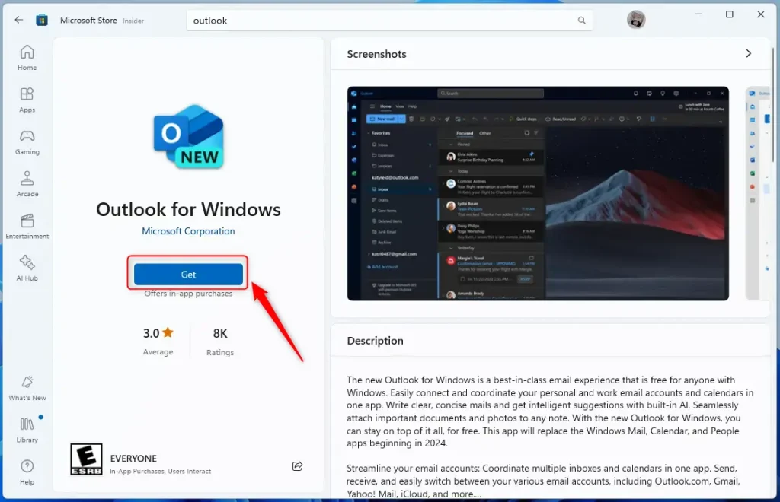Click the vertical scrollbar on right

pos(773,104)
